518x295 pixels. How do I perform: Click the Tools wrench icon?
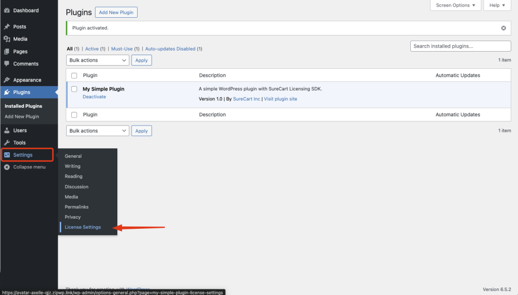click(x=7, y=143)
